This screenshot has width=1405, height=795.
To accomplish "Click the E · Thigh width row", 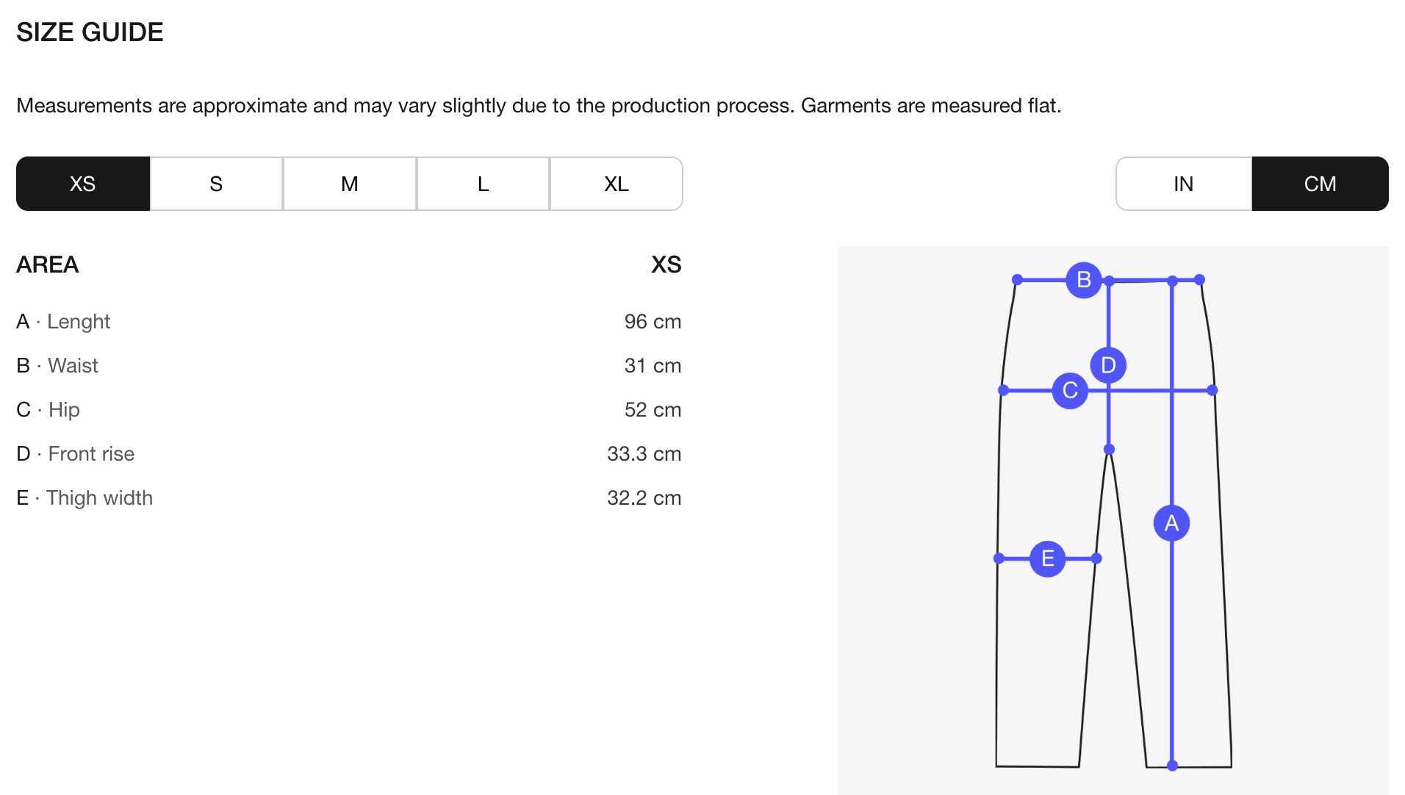I will 85,498.
